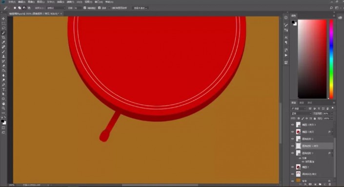Toggle the lock all padlock icon
This screenshot has height=187, width=344.
click(x=315, y=119)
